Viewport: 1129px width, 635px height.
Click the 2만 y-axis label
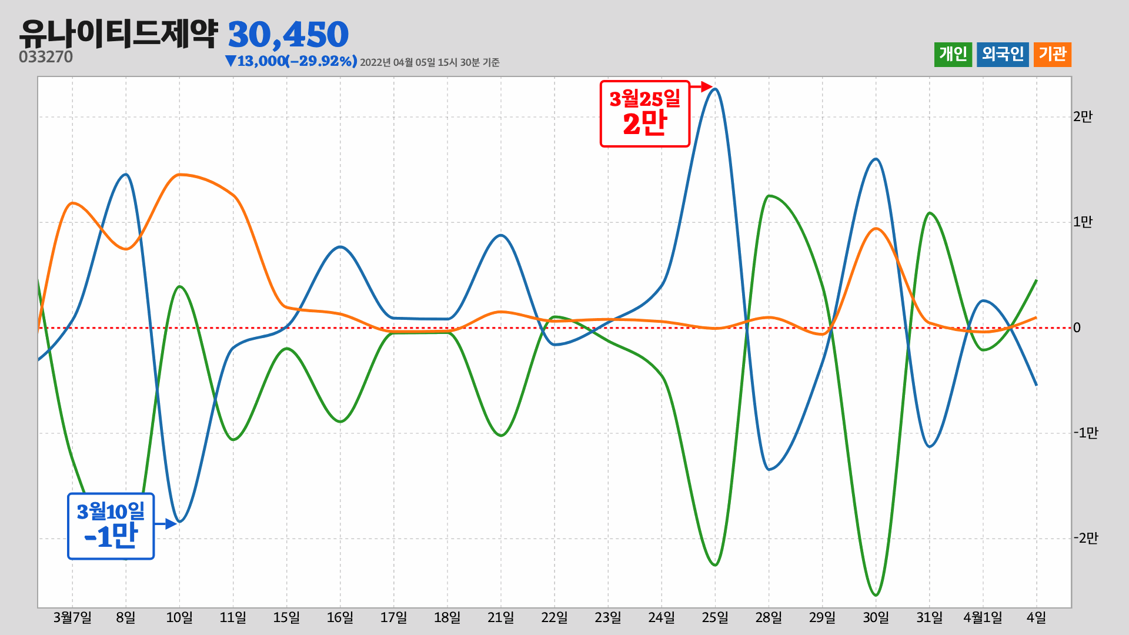pos(1083,116)
